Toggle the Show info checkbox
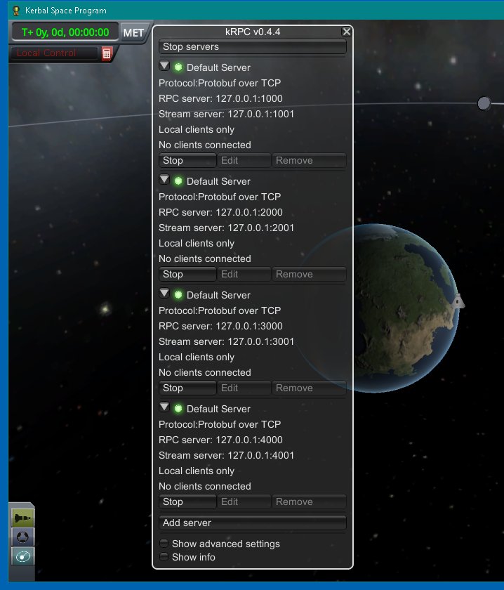The image size is (504, 590). [164, 557]
